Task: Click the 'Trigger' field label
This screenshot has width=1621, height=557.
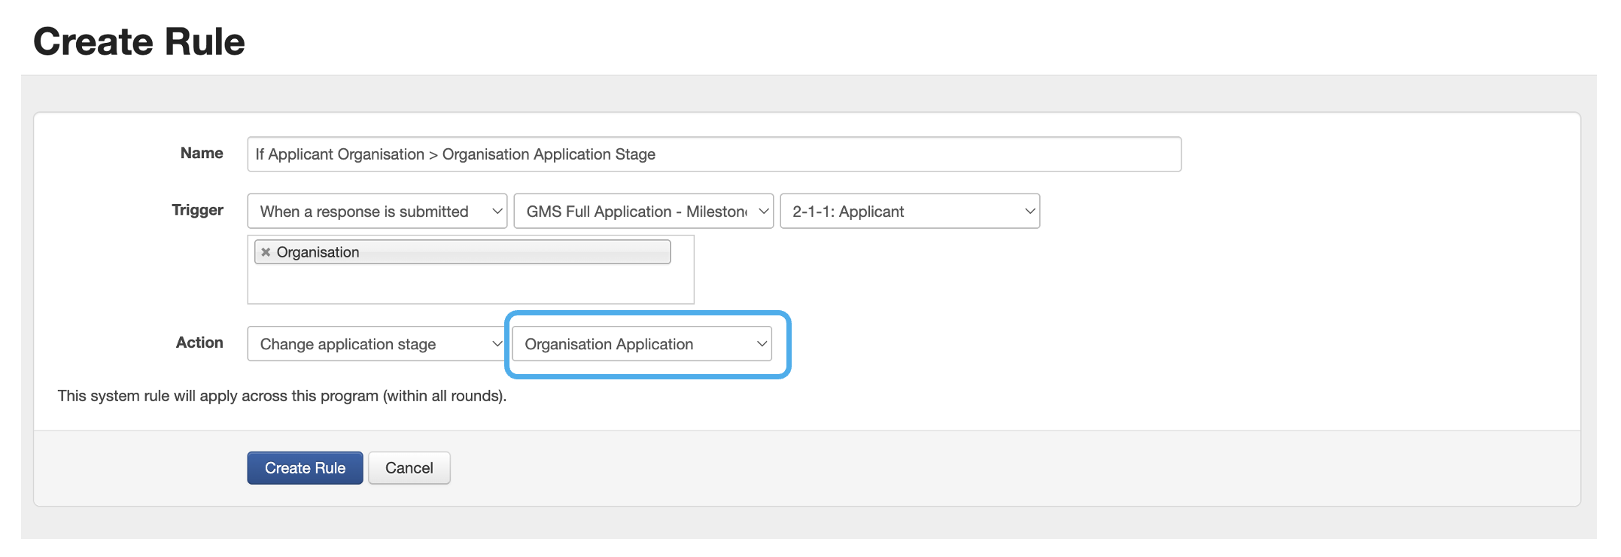Action: point(197,210)
